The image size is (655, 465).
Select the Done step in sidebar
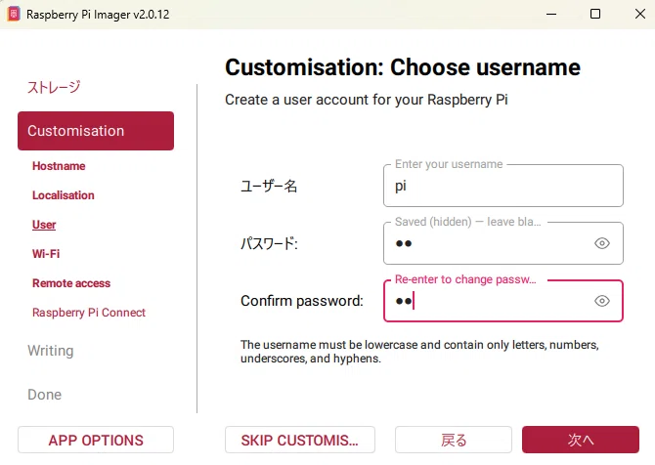pyautogui.click(x=45, y=395)
